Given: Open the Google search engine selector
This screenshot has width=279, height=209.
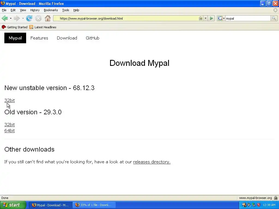Looking at the screenshot, I should pyautogui.click(x=221, y=18).
